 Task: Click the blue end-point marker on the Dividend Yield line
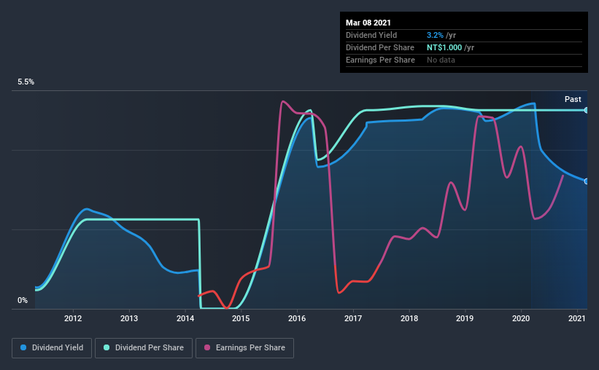click(586, 181)
